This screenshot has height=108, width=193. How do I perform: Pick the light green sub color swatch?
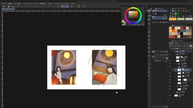[x=181, y=19]
